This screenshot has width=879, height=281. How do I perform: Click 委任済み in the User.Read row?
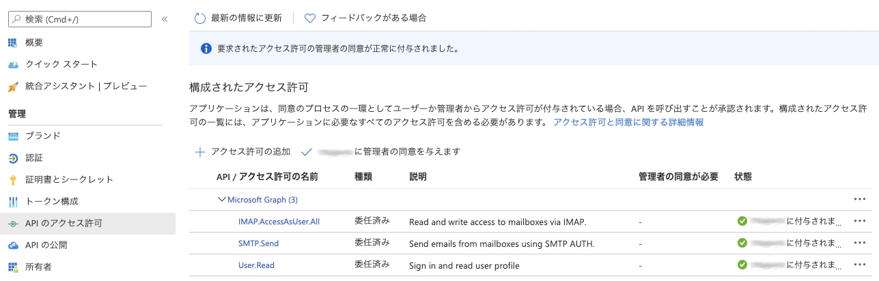click(x=372, y=265)
